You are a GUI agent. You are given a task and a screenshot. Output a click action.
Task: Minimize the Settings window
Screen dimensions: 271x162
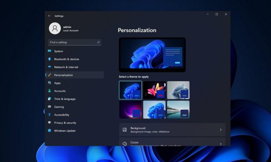(207, 14)
